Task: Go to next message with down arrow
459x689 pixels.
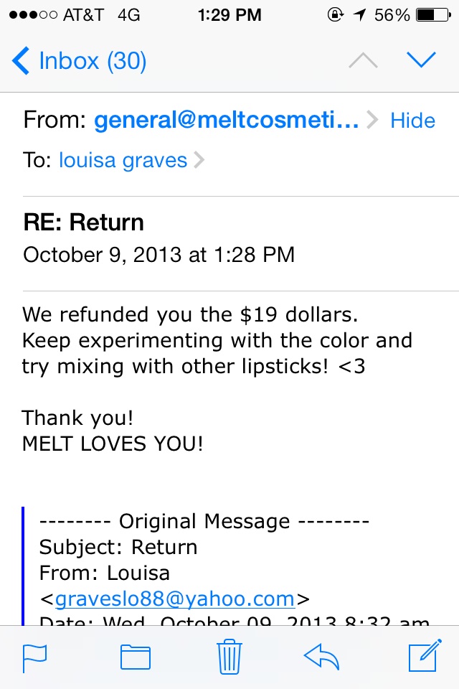Action: 421,60
